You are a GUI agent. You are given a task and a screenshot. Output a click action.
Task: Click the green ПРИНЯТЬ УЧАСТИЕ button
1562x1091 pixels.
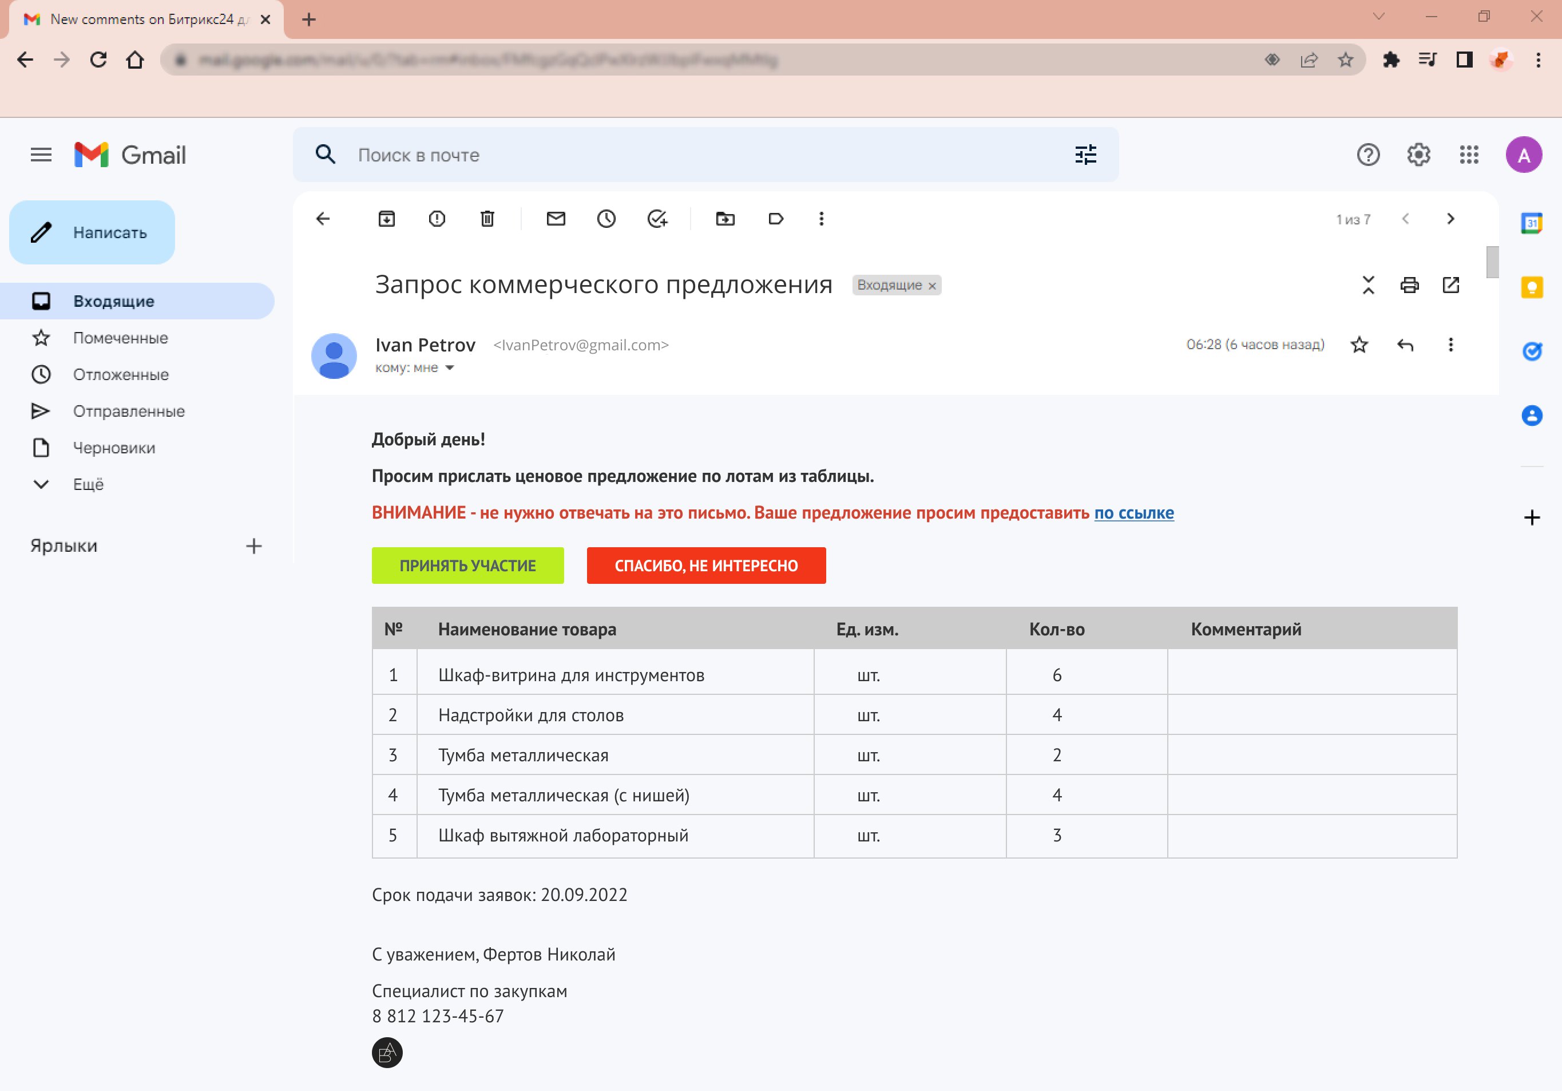[x=467, y=565]
